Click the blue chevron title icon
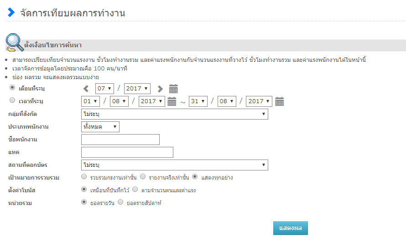 pyautogui.click(x=11, y=13)
